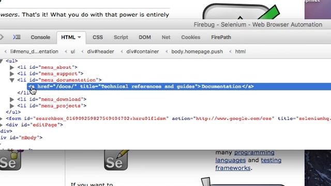This screenshot has width=331, height=186.
Task: Collapse the menu_documentation li node
Action: (12, 80)
